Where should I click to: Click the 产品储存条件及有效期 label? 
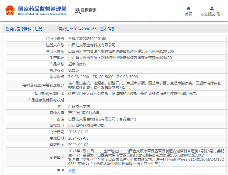click(46, 100)
